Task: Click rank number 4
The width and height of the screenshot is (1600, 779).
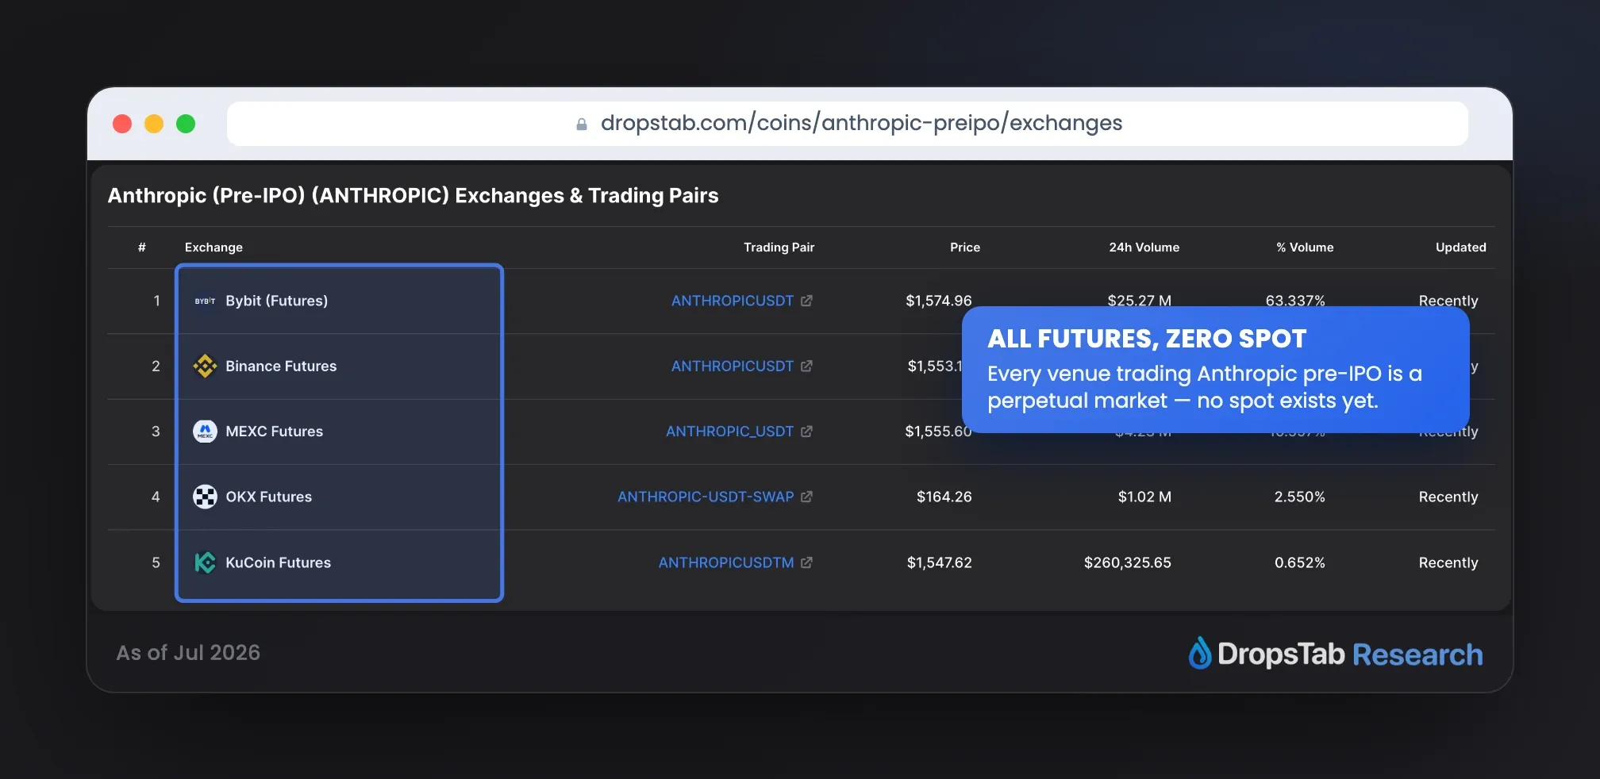Action: (156, 497)
